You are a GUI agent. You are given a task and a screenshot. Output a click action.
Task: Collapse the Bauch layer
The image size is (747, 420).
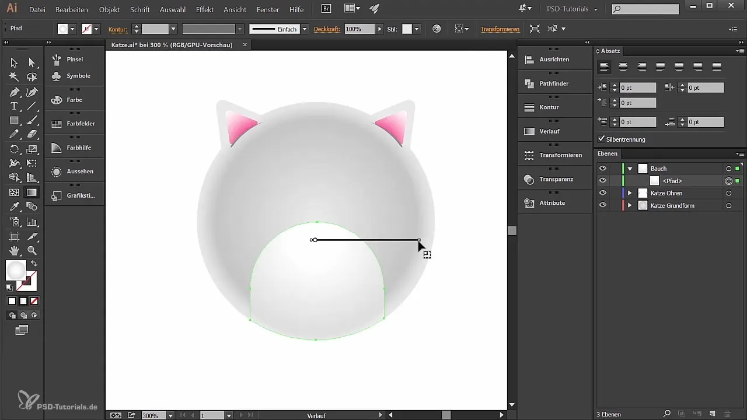pos(630,169)
